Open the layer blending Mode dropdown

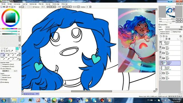click(174, 27)
